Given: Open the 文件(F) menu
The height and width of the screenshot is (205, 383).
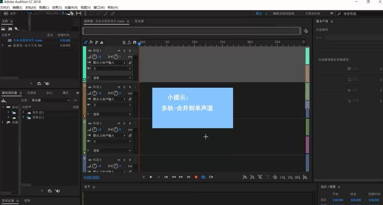Looking at the screenshot, I should pyautogui.click(x=5, y=8).
